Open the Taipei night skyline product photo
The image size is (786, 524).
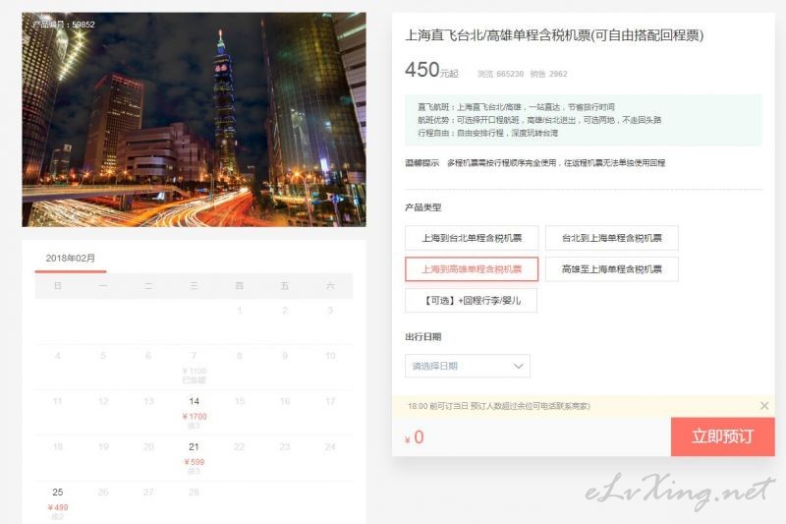(194, 119)
